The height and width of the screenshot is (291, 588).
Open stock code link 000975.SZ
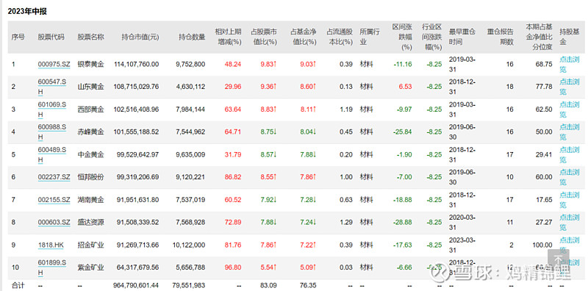pyautogui.click(x=54, y=64)
